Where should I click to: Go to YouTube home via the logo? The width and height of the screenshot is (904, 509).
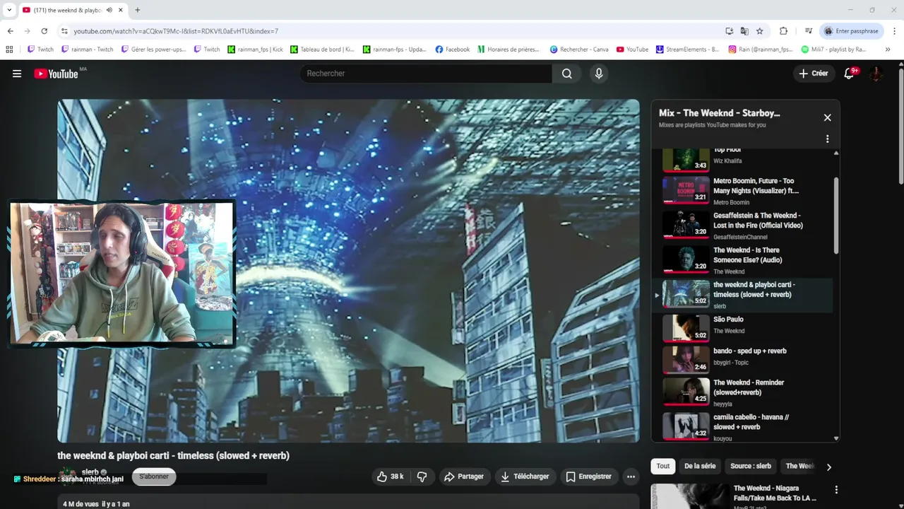tap(56, 74)
